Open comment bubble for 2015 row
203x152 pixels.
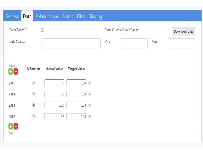tap(90, 83)
